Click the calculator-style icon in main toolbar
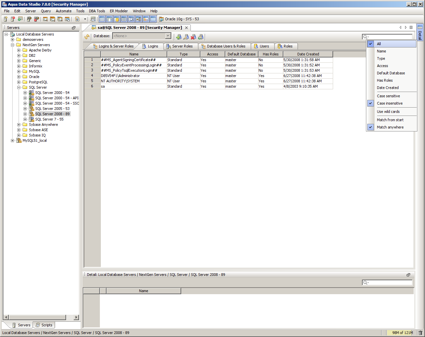Screen dimensions: 425x337 click(x=93, y=19)
